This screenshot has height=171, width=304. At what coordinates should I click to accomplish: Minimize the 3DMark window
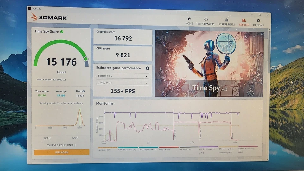252,15
